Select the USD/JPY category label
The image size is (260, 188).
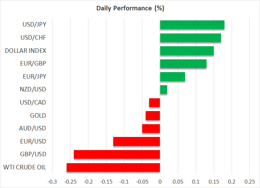click(x=35, y=25)
